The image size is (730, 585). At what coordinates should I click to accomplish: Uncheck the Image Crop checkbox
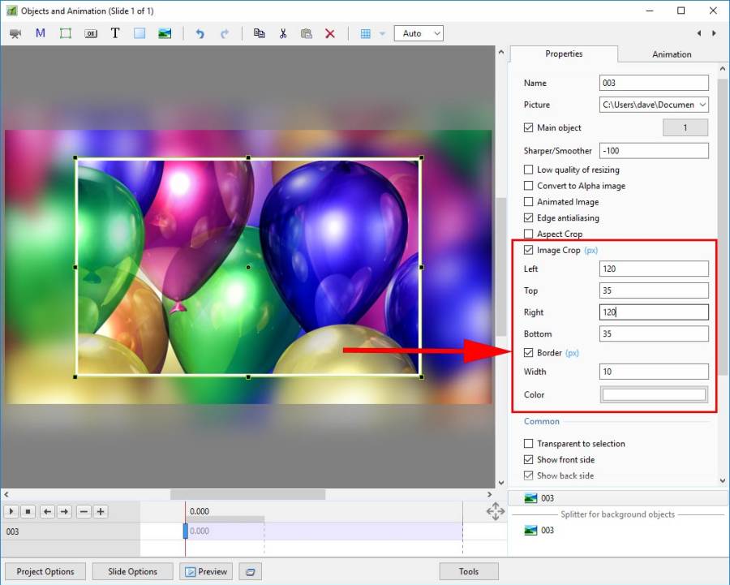tap(529, 250)
